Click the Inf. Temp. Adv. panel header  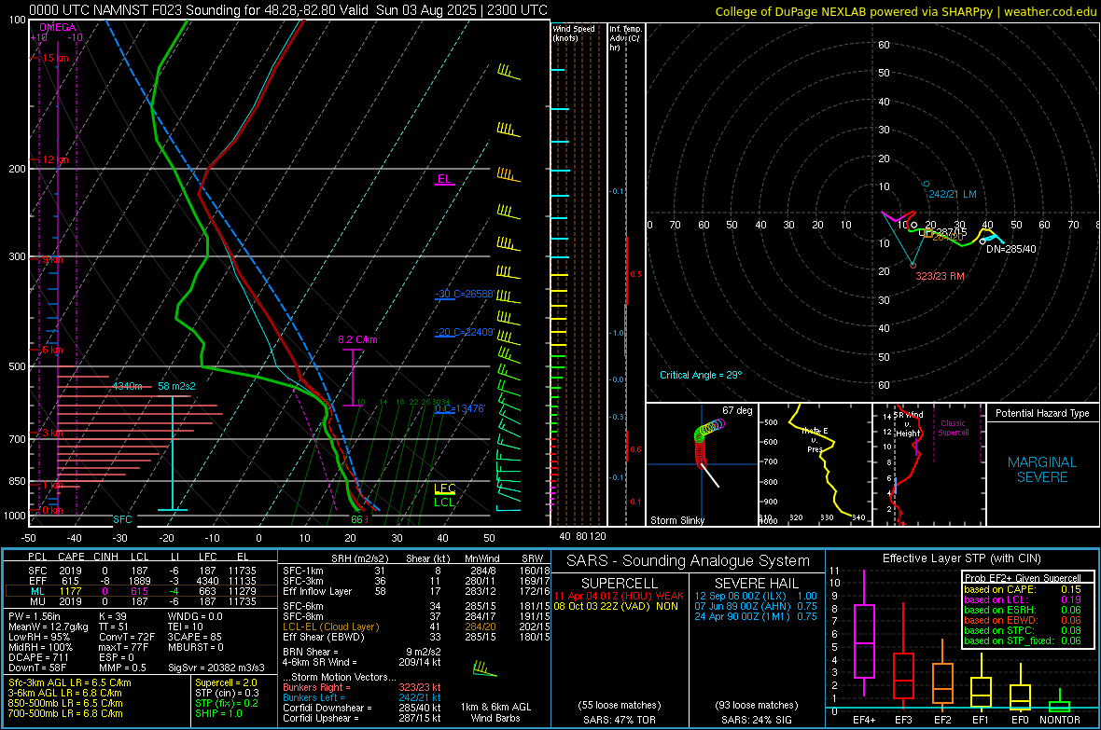[625, 38]
